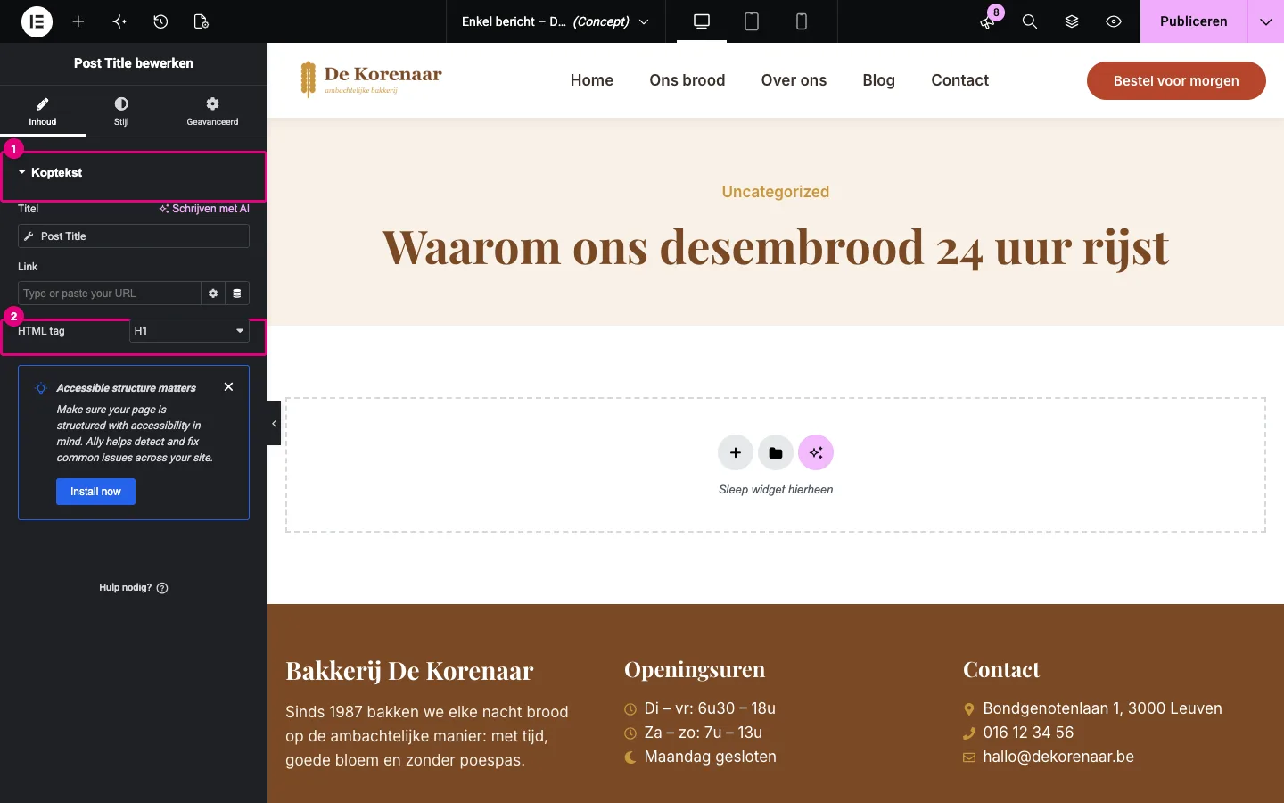Open the Finder search icon

(x=1030, y=21)
